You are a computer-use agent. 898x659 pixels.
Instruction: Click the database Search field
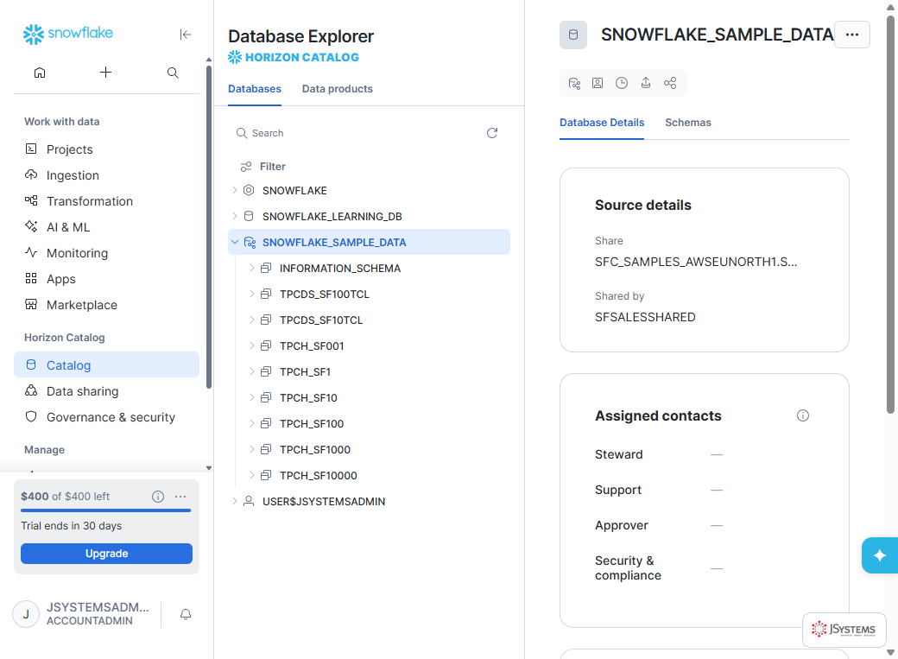(355, 133)
